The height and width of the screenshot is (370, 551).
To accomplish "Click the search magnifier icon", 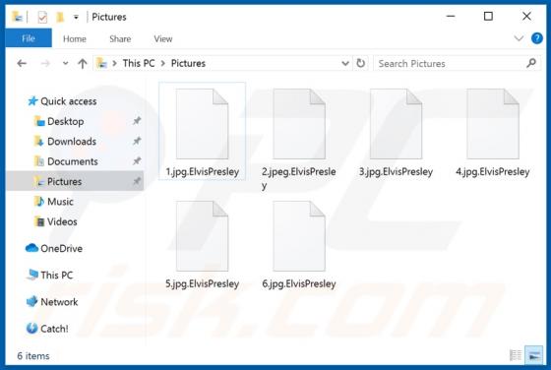I will tap(531, 63).
